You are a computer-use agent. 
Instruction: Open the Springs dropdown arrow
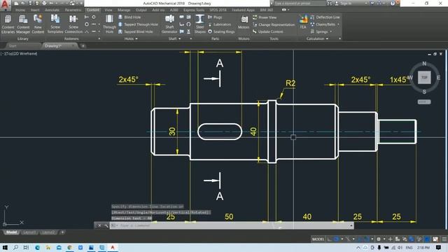331,31
